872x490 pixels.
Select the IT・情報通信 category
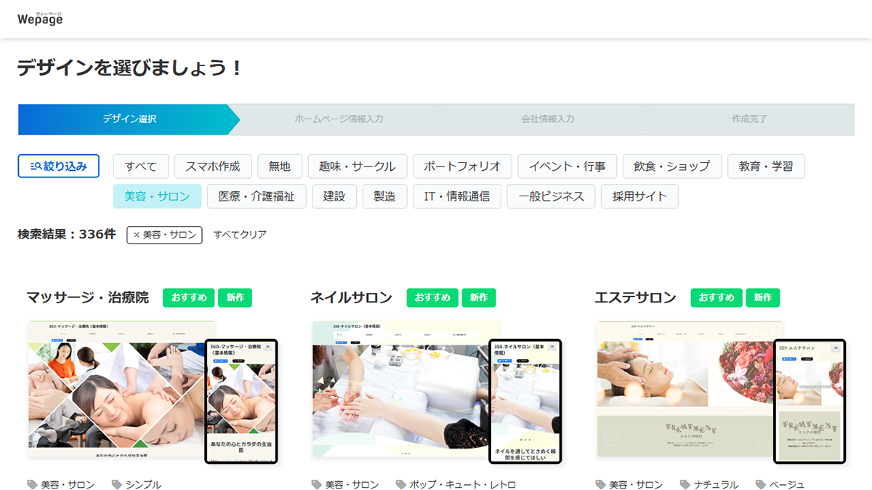point(456,196)
